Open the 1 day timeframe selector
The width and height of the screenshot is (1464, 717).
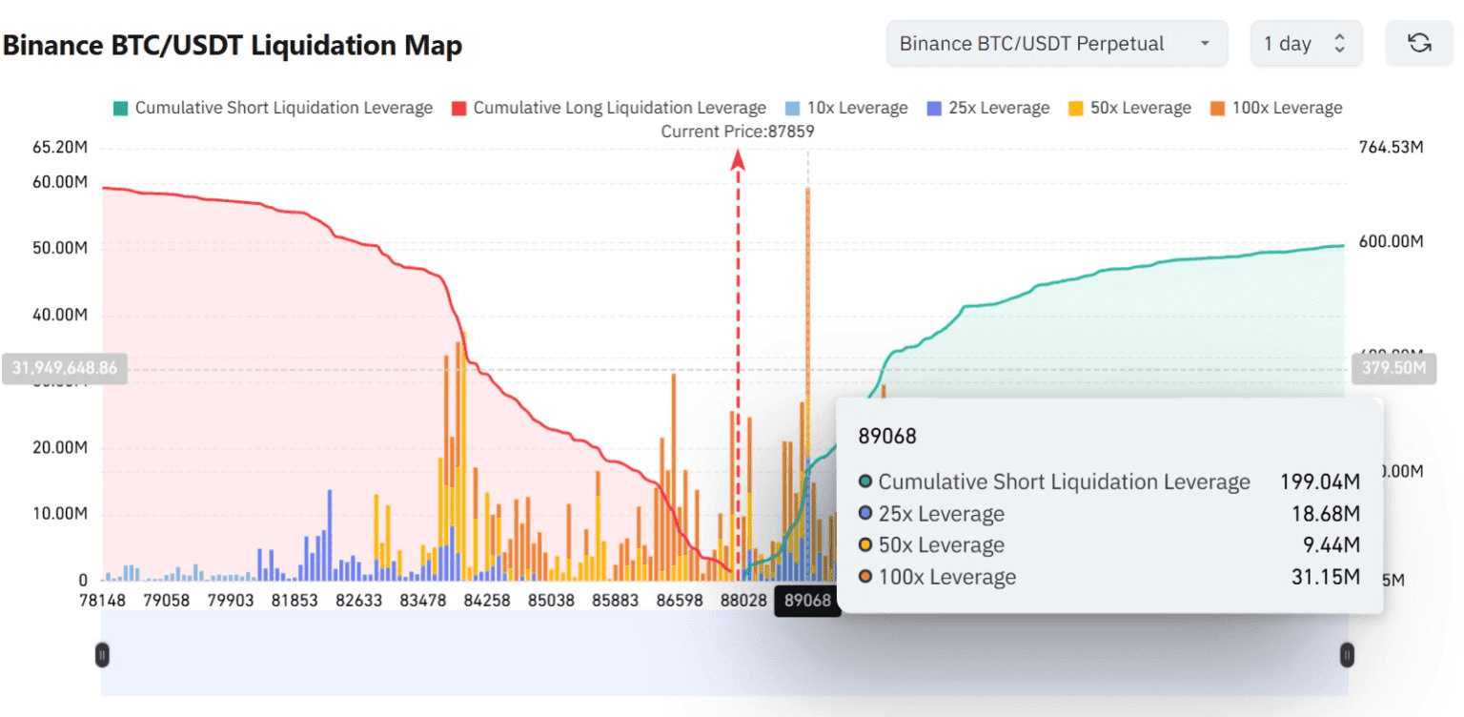[1306, 44]
